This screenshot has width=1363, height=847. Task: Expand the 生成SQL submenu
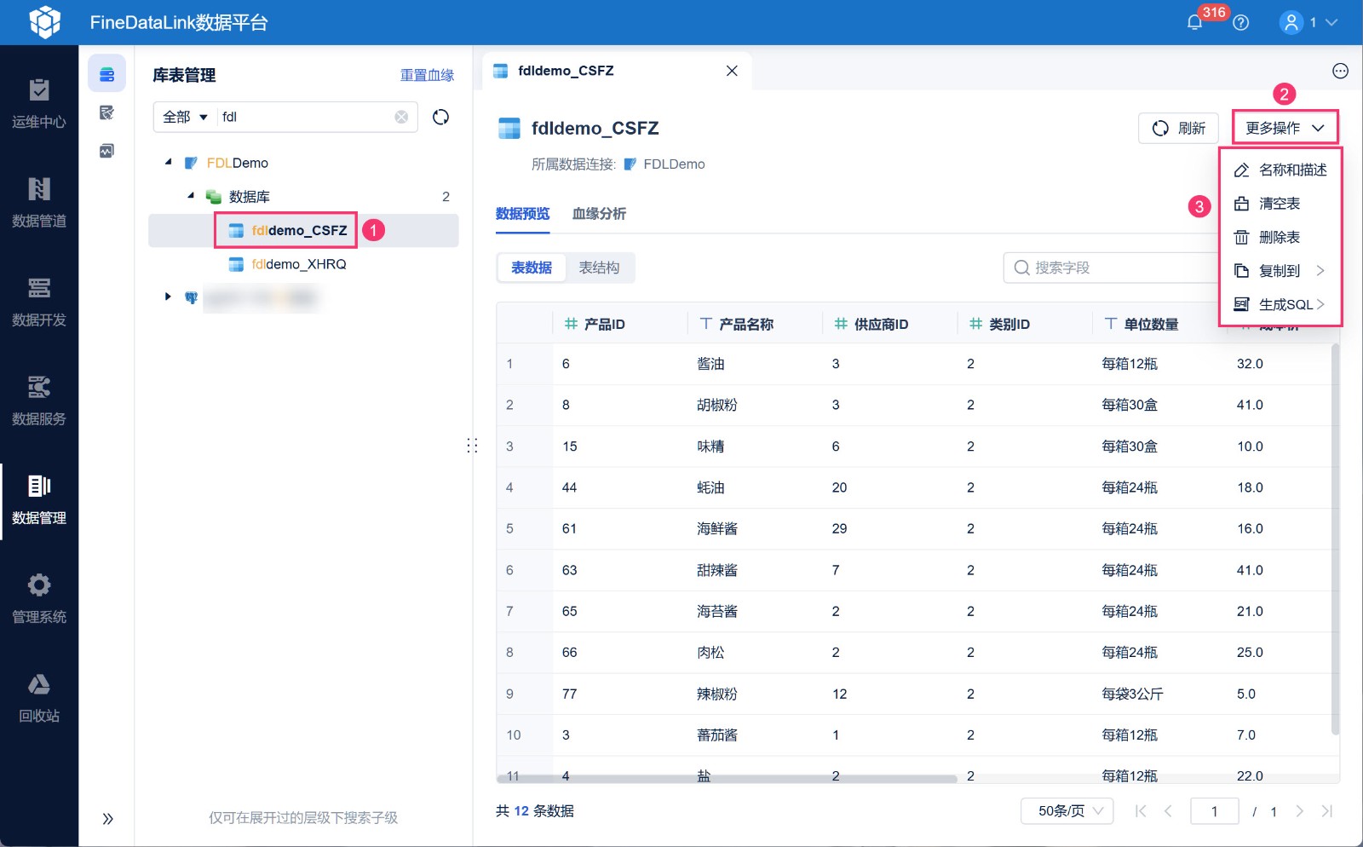(1280, 304)
